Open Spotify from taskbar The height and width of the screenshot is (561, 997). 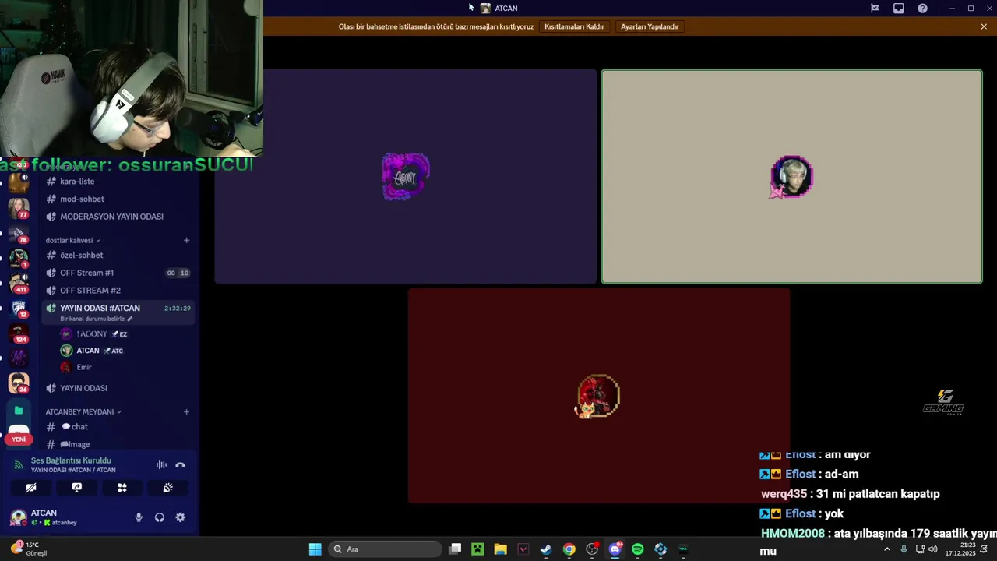[638, 549]
